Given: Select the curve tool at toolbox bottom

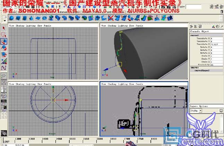Looking at the screenshot, I should (x=4, y=68).
